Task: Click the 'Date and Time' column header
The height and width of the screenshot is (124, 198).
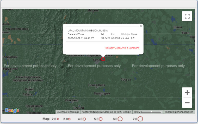Action: click(x=76, y=34)
